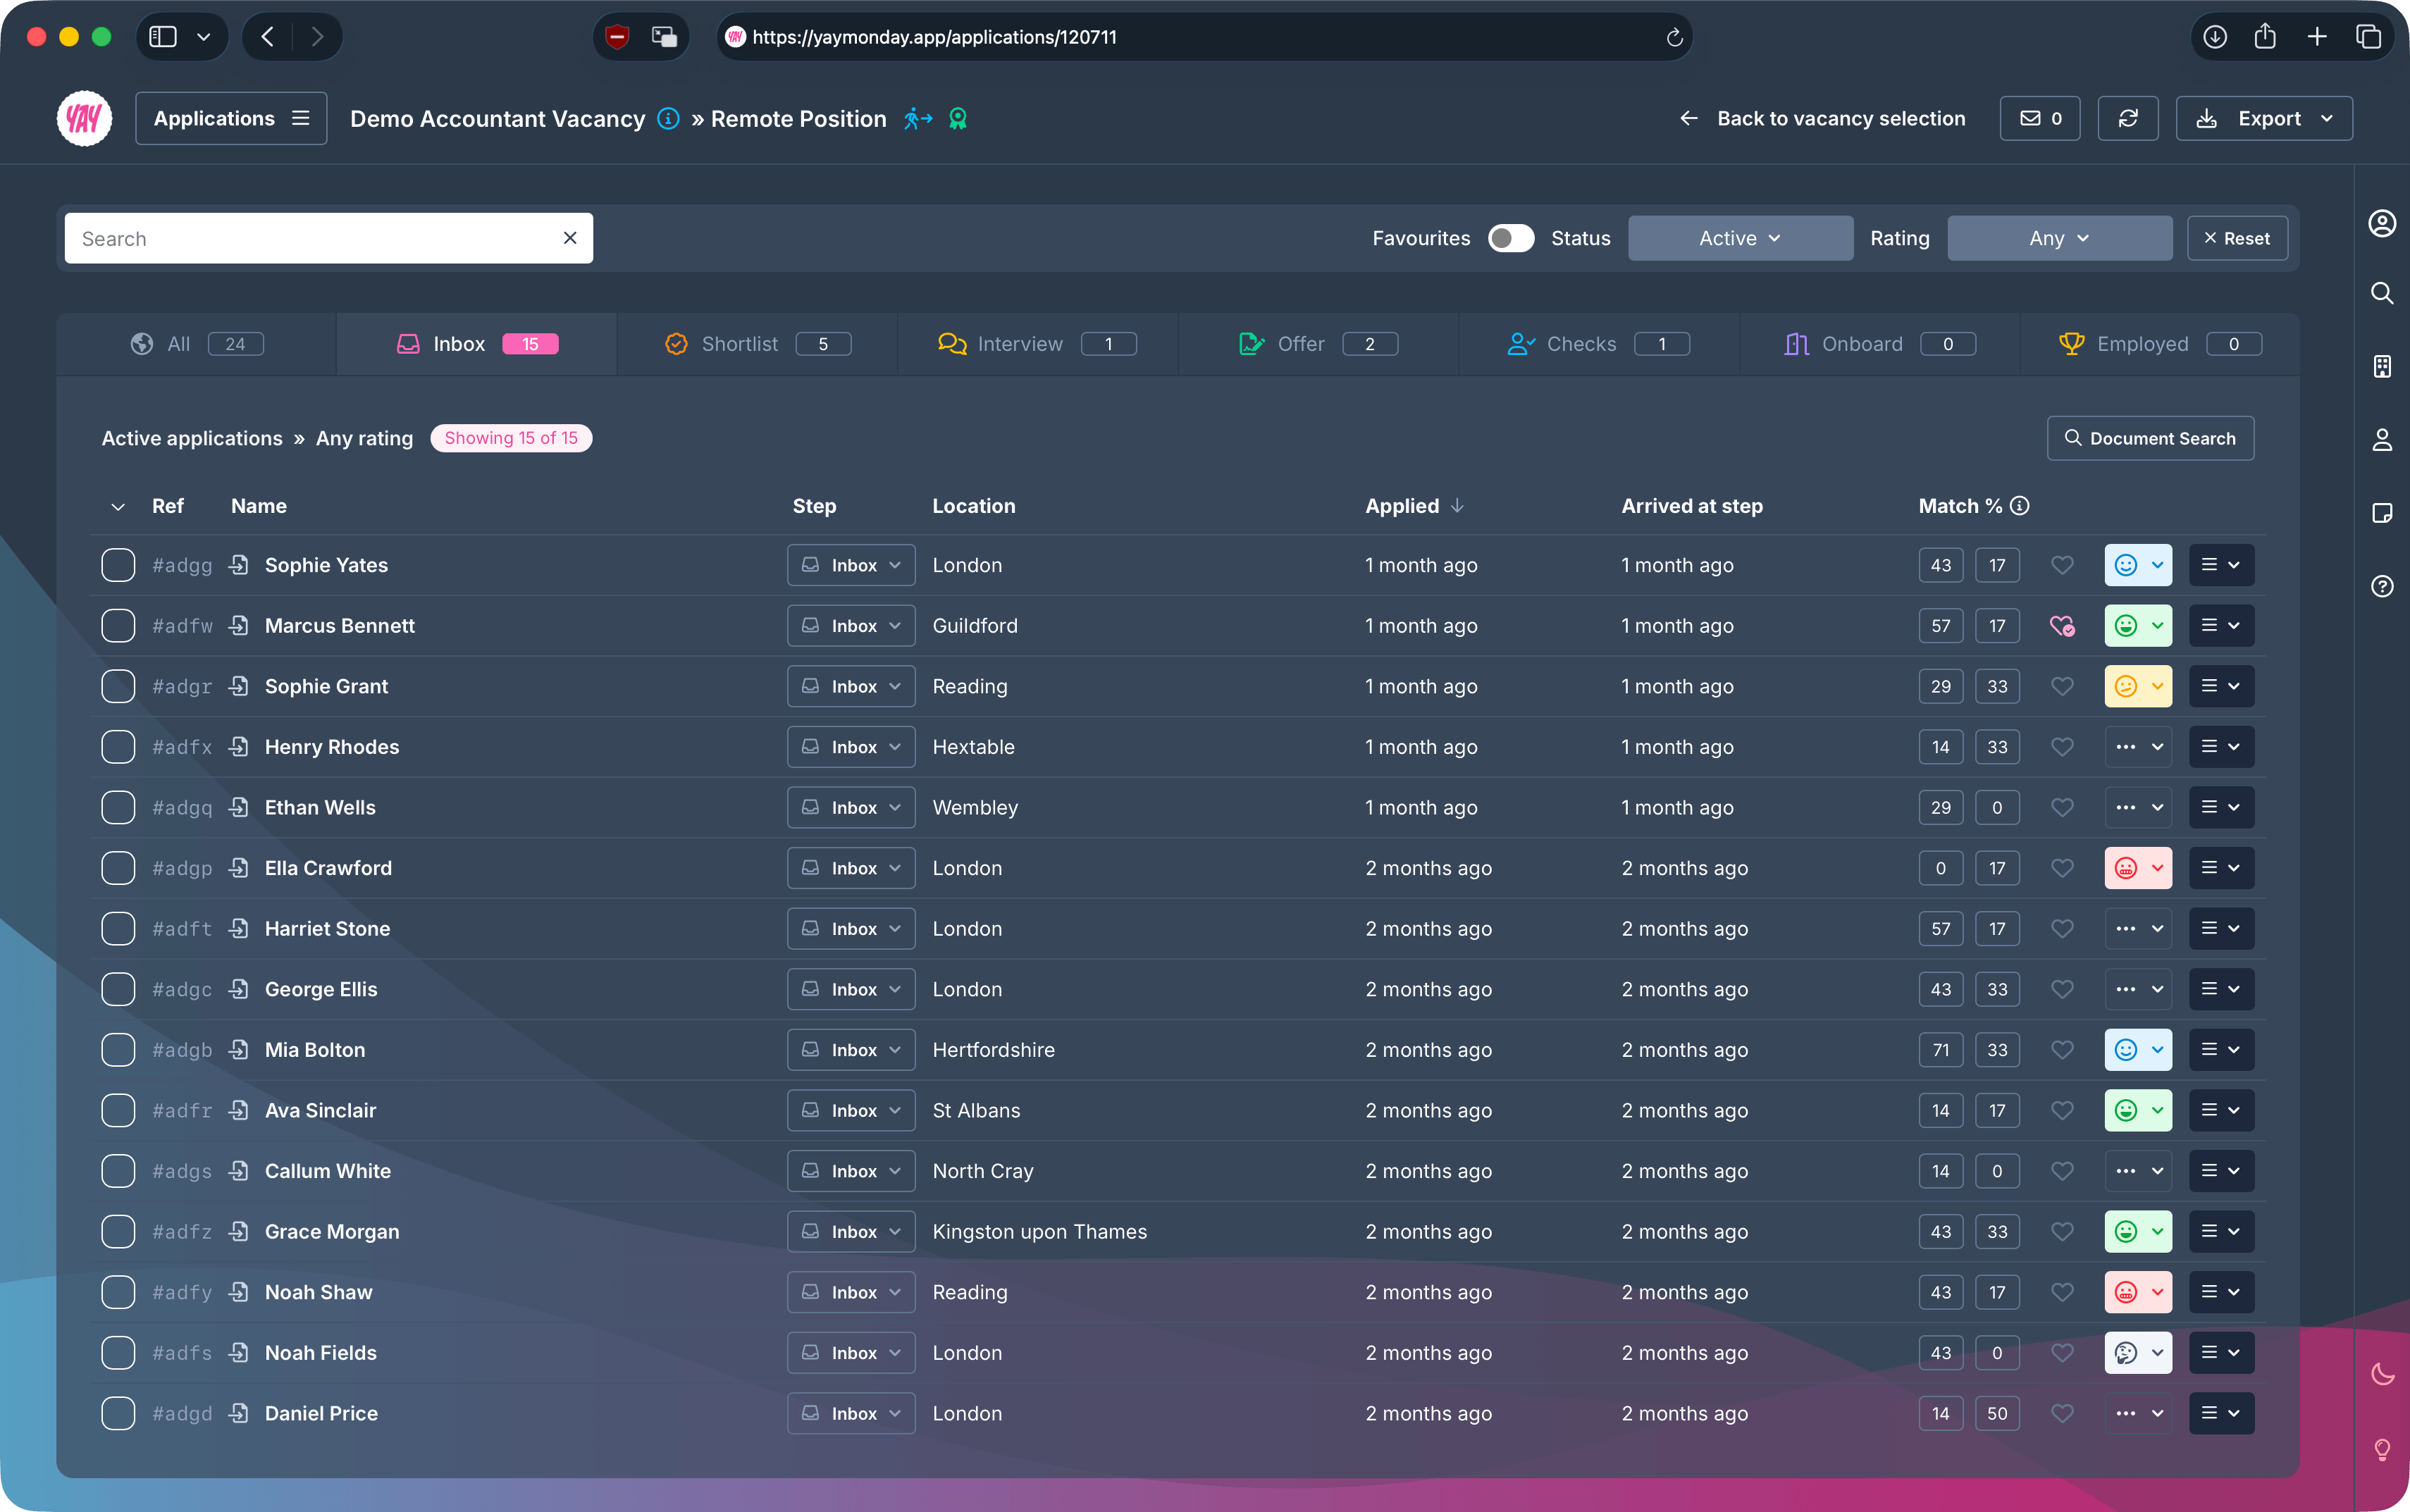Image resolution: width=2410 pixels, height=1512 pixels.
Task: Toggle the Favourites switch
Action: point(1510,238)
